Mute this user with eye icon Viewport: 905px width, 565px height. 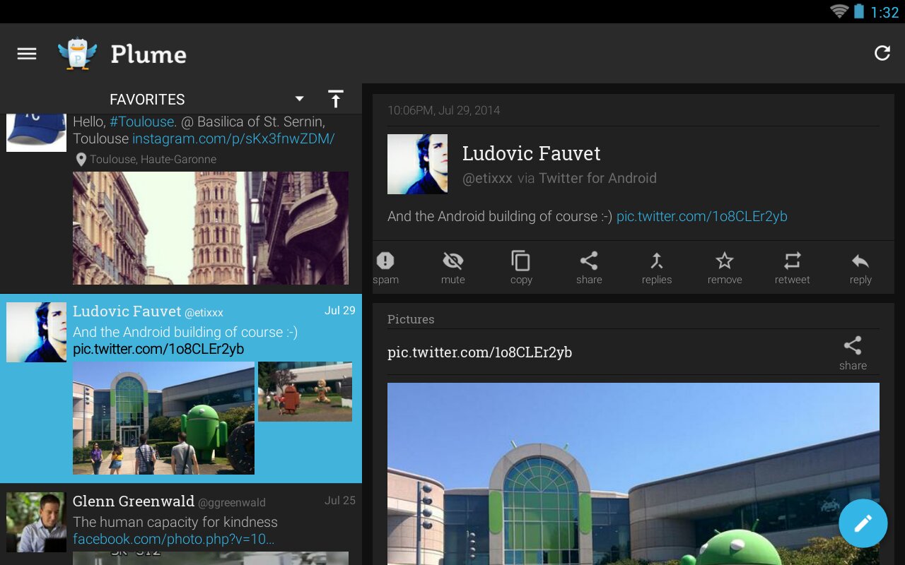453,268
